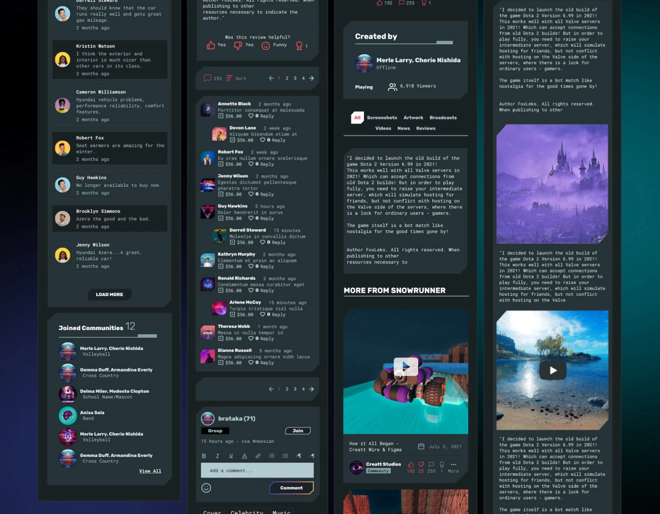Toggle italic formatting in comment editor
660x514 pixels.
(217, 456)
